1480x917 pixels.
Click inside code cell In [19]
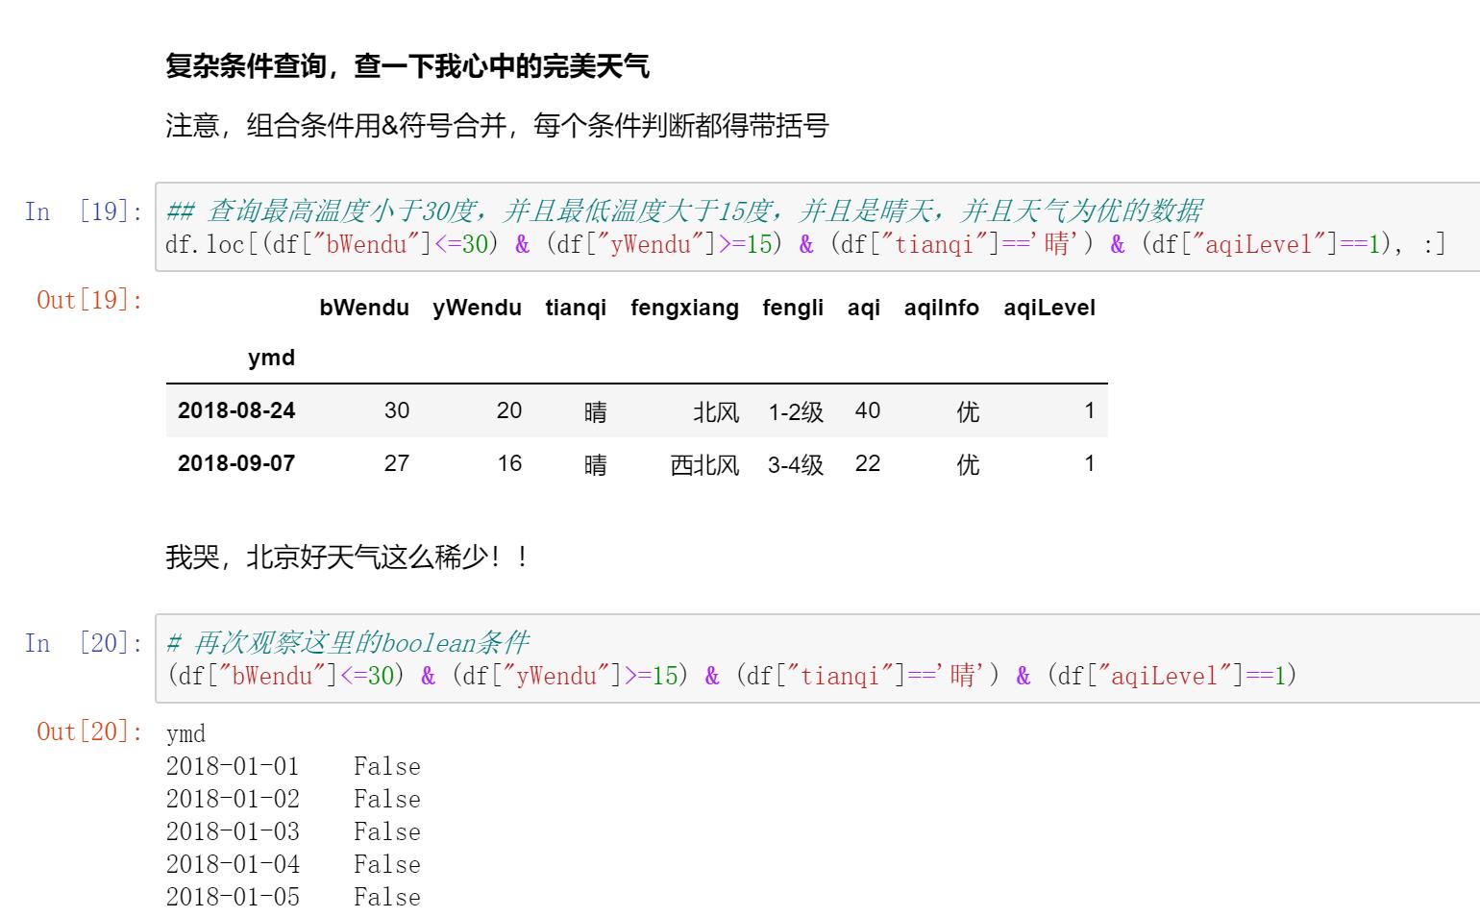[817, 227]
